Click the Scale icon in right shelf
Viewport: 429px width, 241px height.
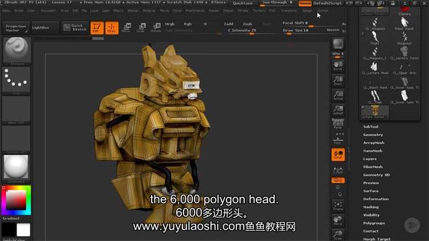(x=338, y=235)
